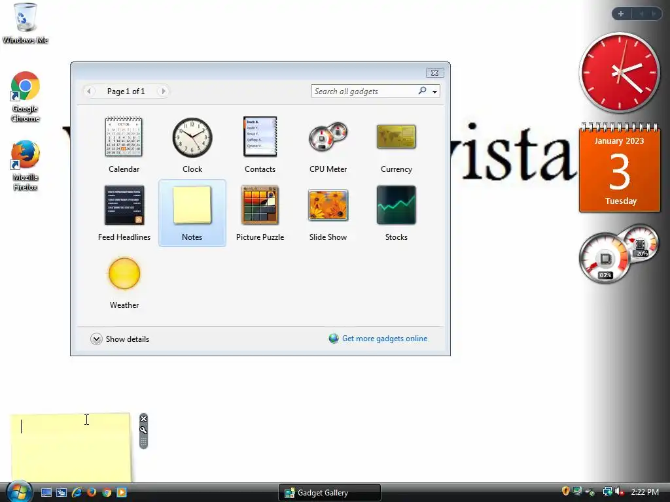Go to previous gadget page arrow
This screenshot has height=502, width=670.
click(88, 92)
